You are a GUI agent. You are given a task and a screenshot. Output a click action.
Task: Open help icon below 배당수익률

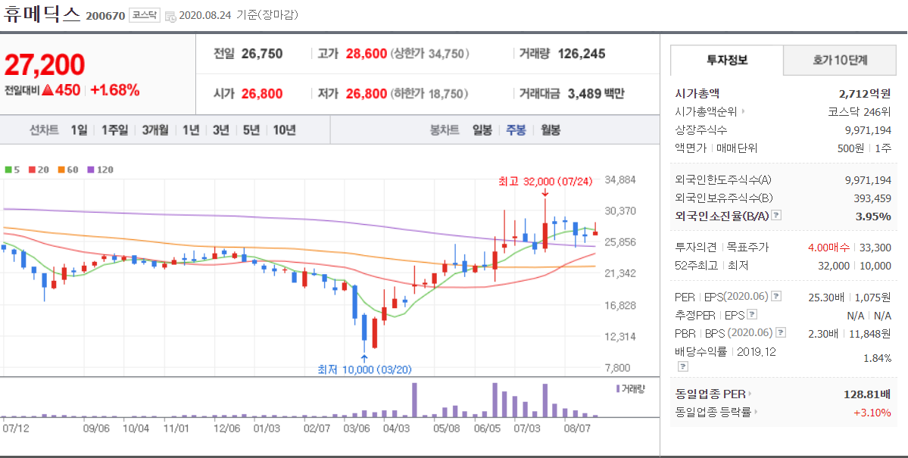683,366
